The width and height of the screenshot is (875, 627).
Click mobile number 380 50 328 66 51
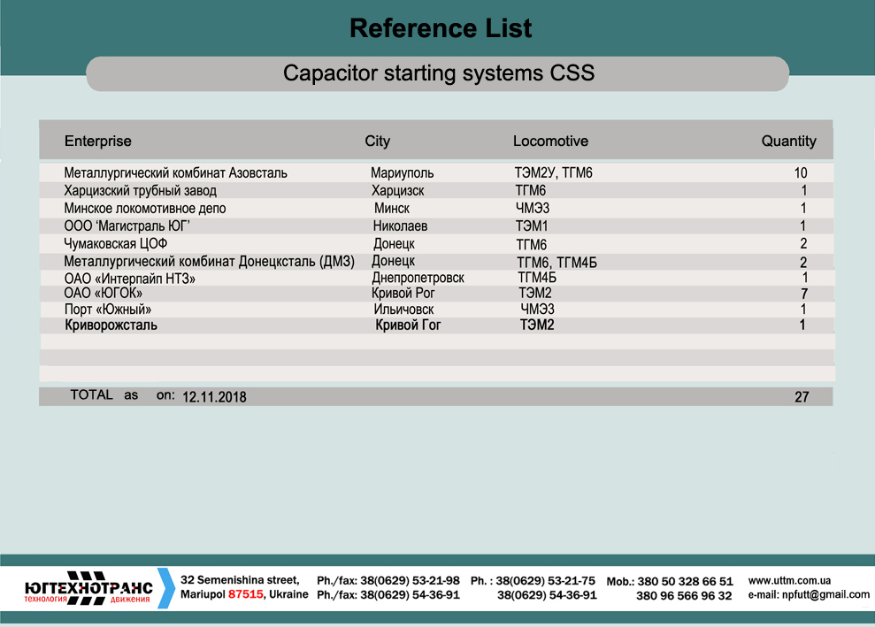click(x=686, y=581)
